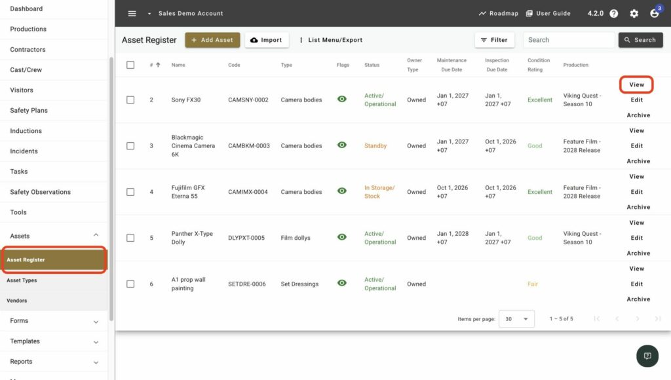Go to the first page arrow

coord(596,318)
